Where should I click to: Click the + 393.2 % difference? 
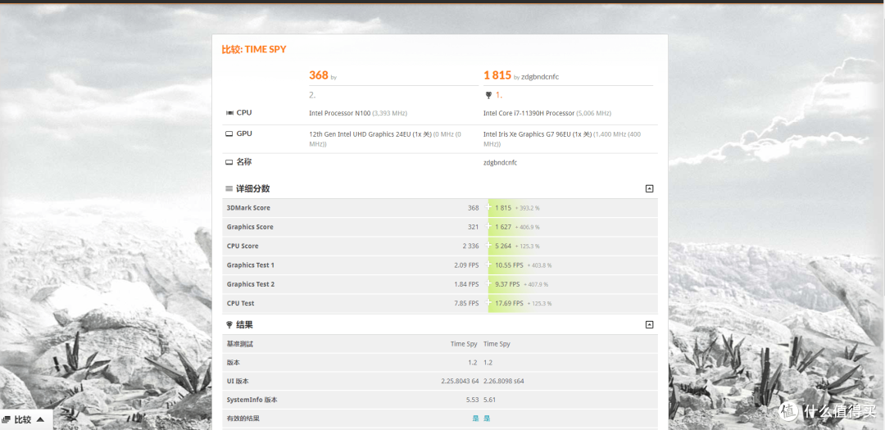coord(527,208)
